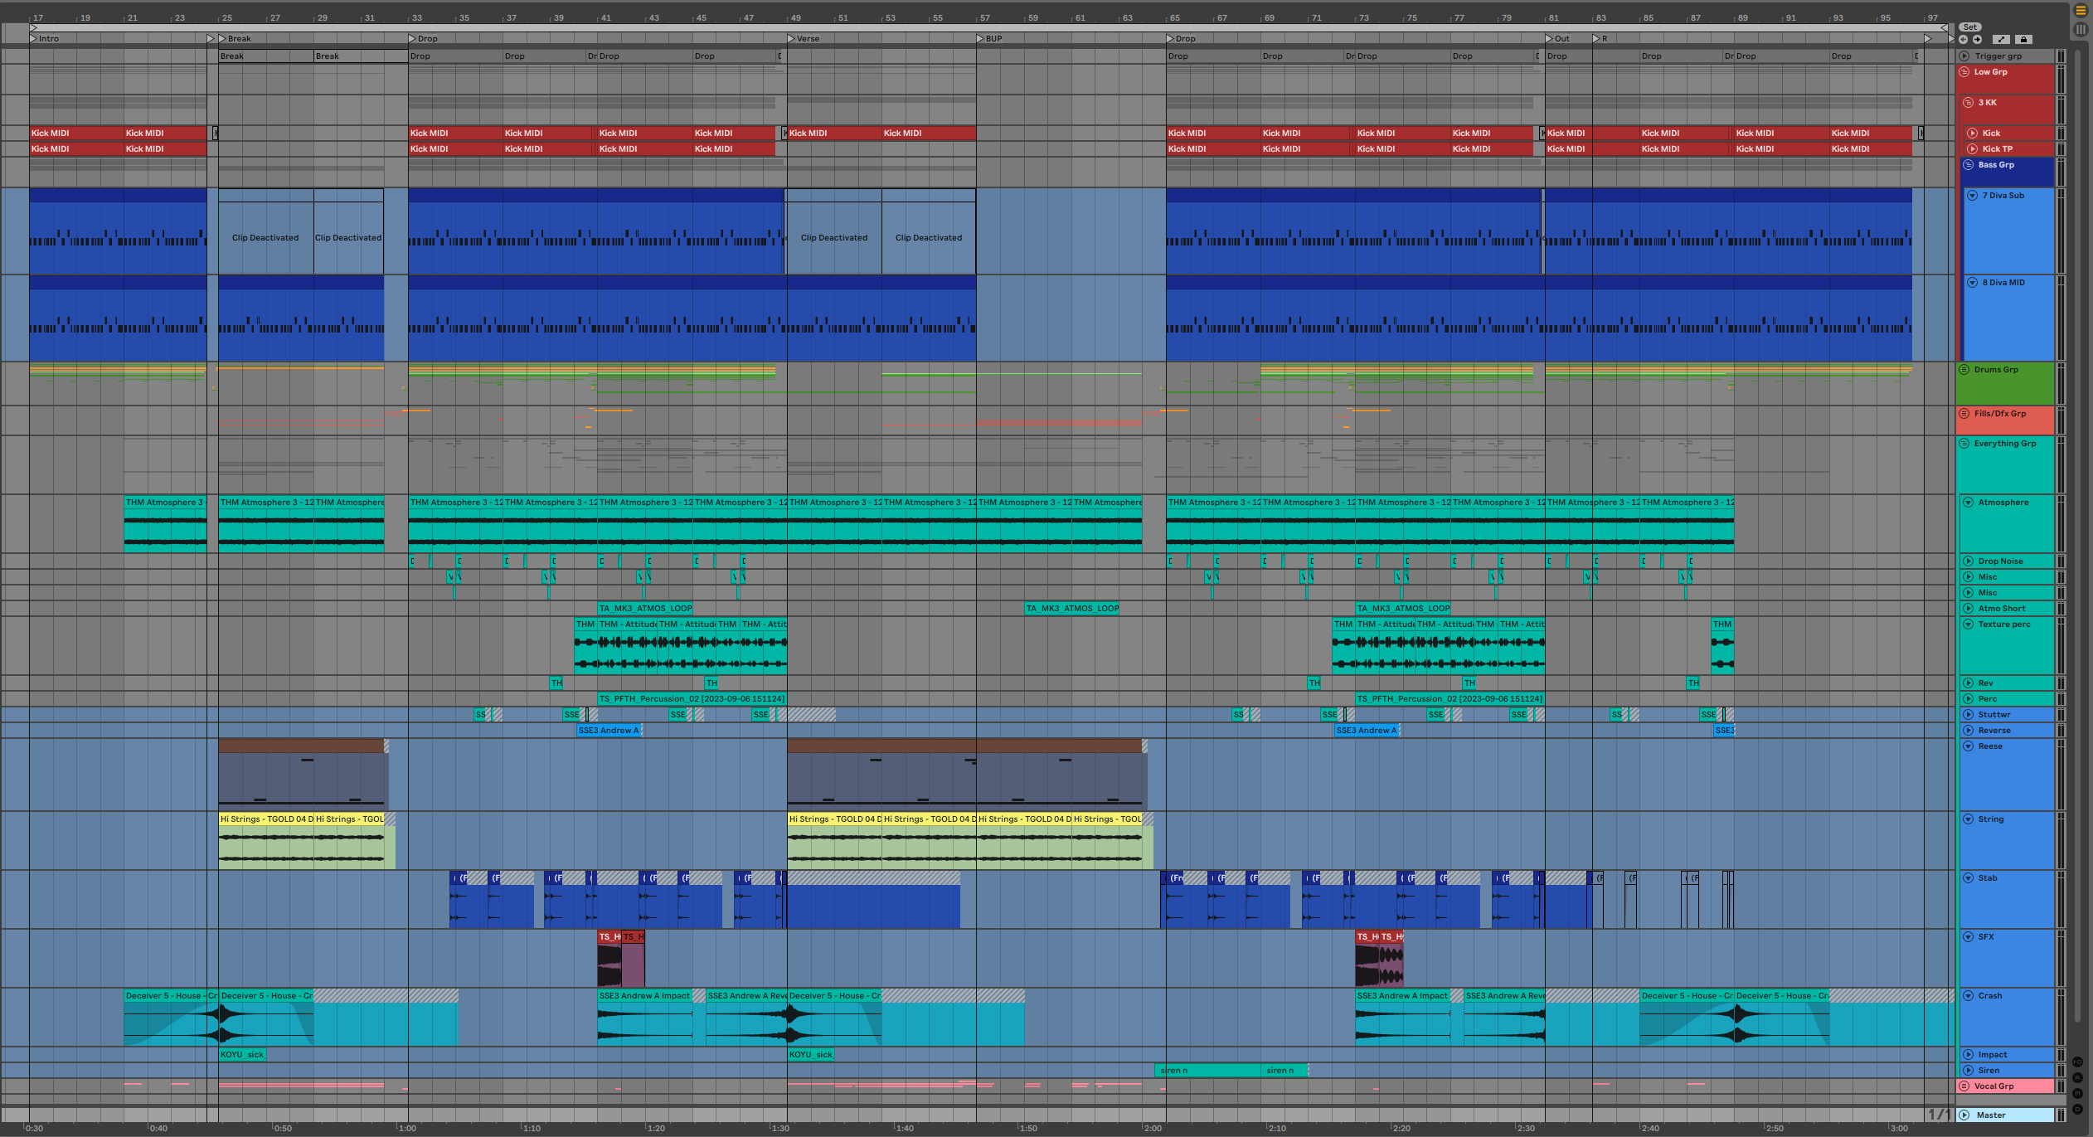2093x1137 pixels.
Task: Select the Master track title
Action: click(x=1990, y=1115)
